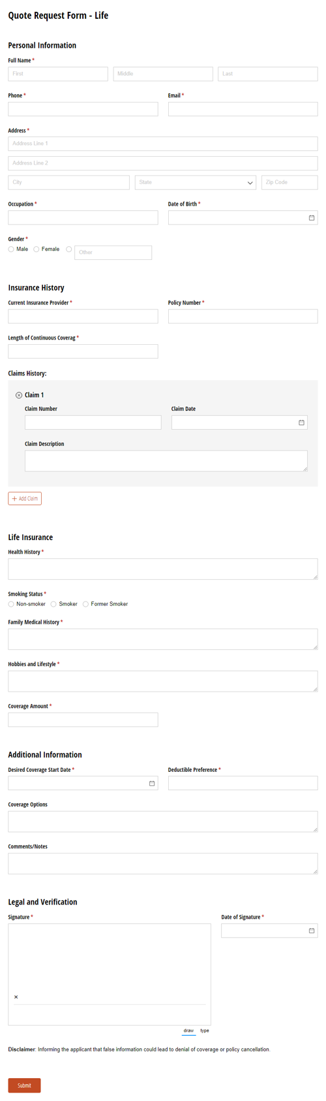Focus the Last name field
The height and width of the screenshot is (1101, 326).
coord(268,74)
